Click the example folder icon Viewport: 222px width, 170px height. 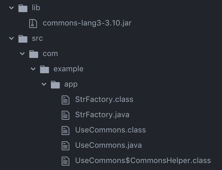click(x=45, y=69)
